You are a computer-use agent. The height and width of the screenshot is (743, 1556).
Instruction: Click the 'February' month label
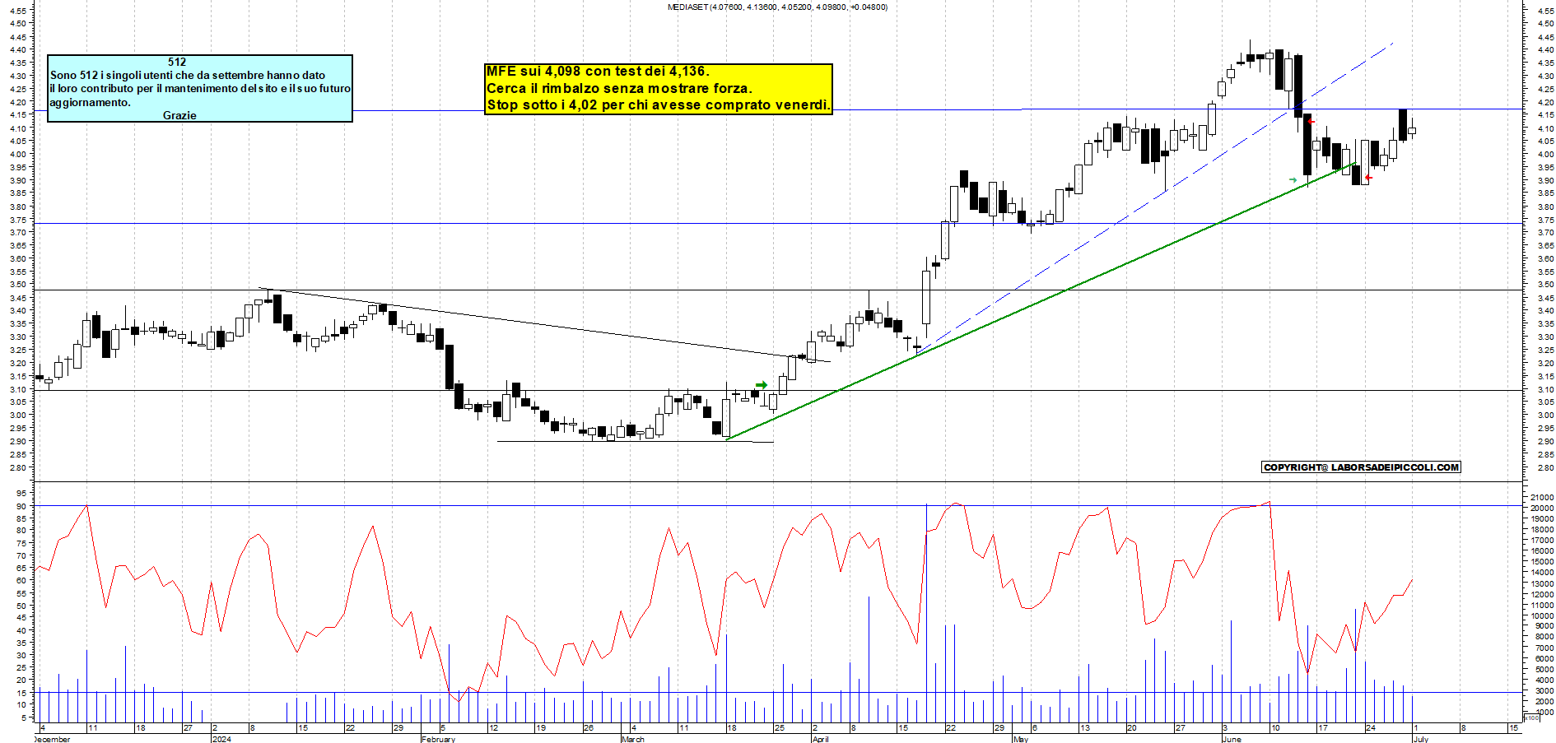click(x=438, y=739)
